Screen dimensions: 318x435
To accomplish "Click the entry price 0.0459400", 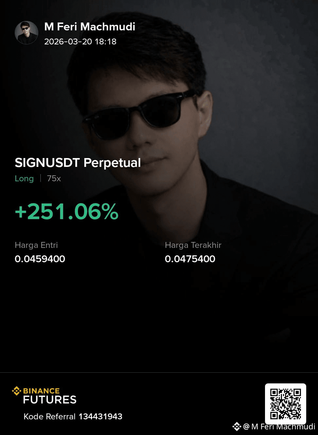I will [x=40, y=259].
